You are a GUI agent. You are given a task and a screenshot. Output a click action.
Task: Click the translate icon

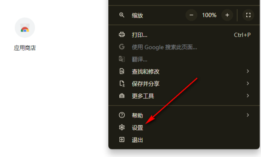[122, 59]
